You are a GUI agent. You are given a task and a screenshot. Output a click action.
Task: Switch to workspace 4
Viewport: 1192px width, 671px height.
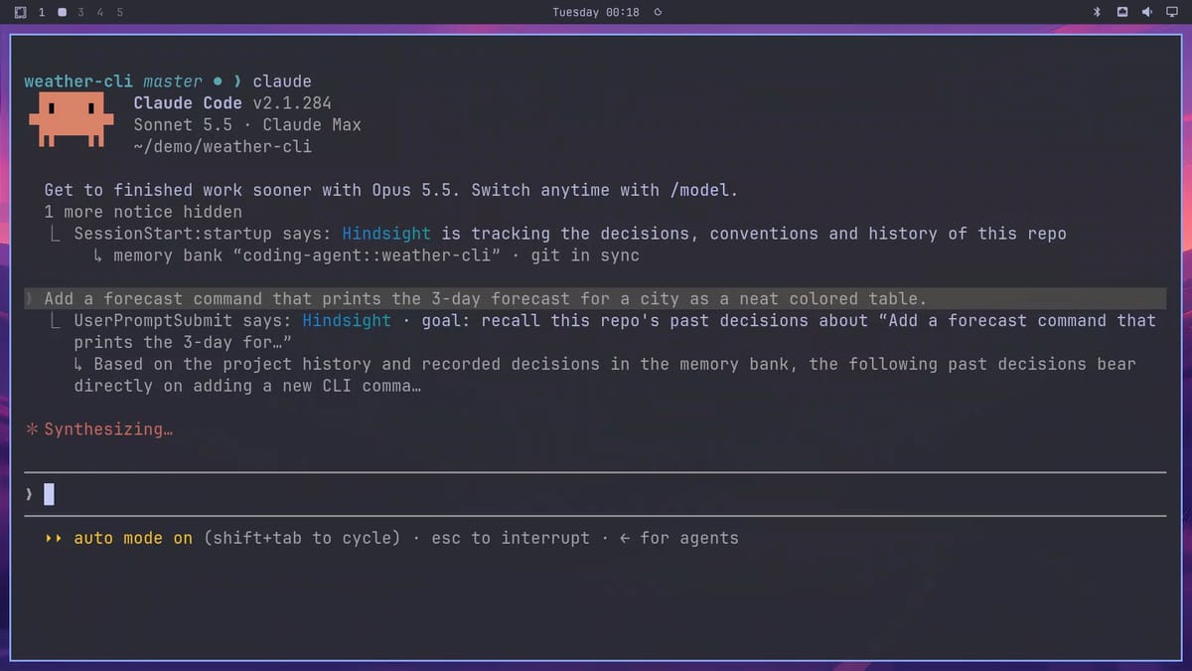pos(100,12)
